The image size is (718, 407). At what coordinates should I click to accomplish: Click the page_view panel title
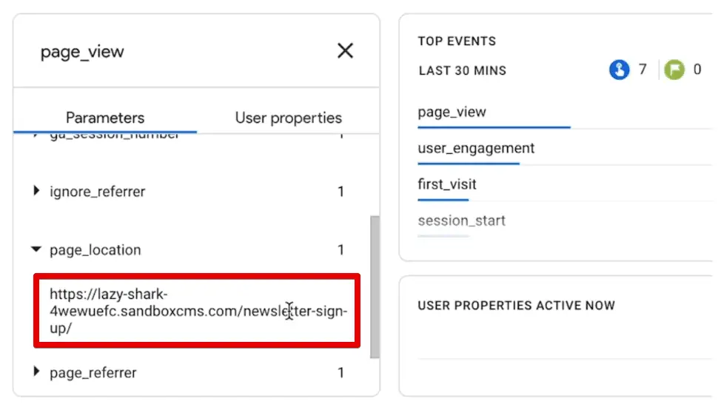[82, 52]
